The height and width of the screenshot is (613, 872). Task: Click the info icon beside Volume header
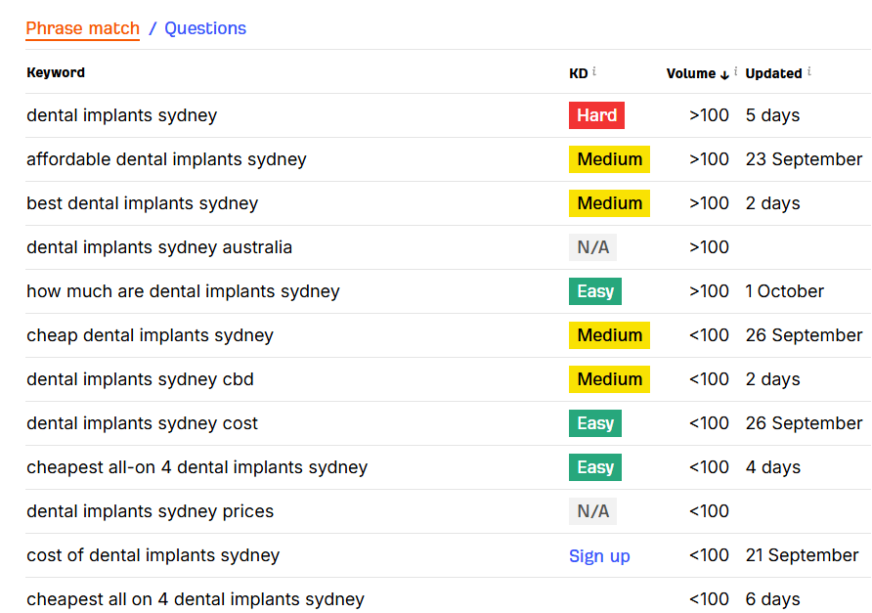click(735, 71)
